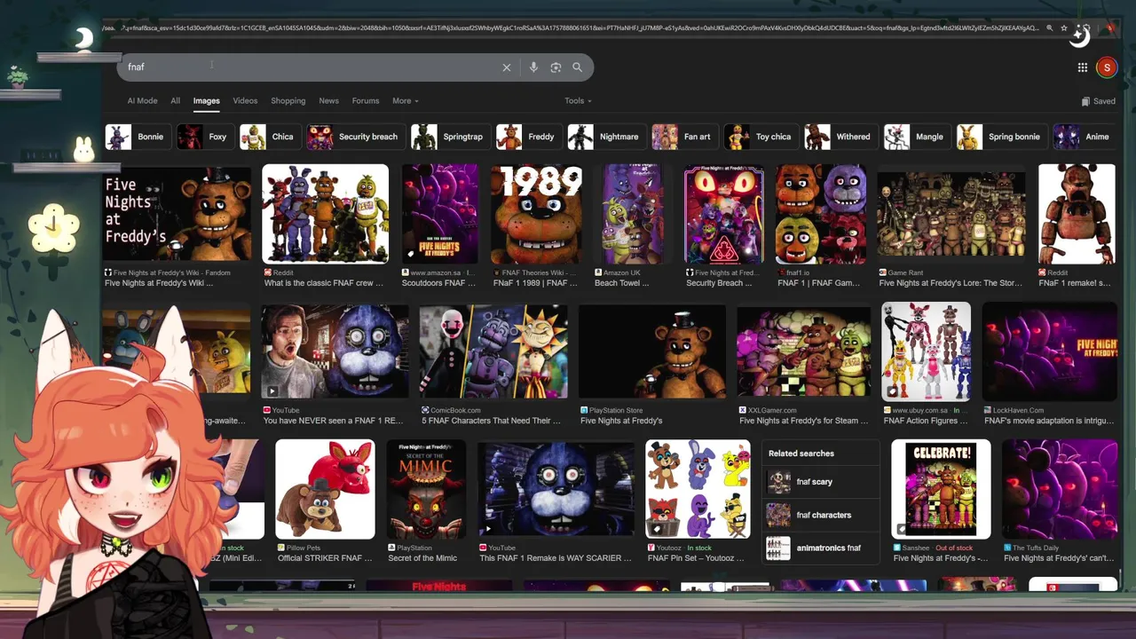
Task: Open the PlayStation Store Freddy image
Action: click(652, 351)
